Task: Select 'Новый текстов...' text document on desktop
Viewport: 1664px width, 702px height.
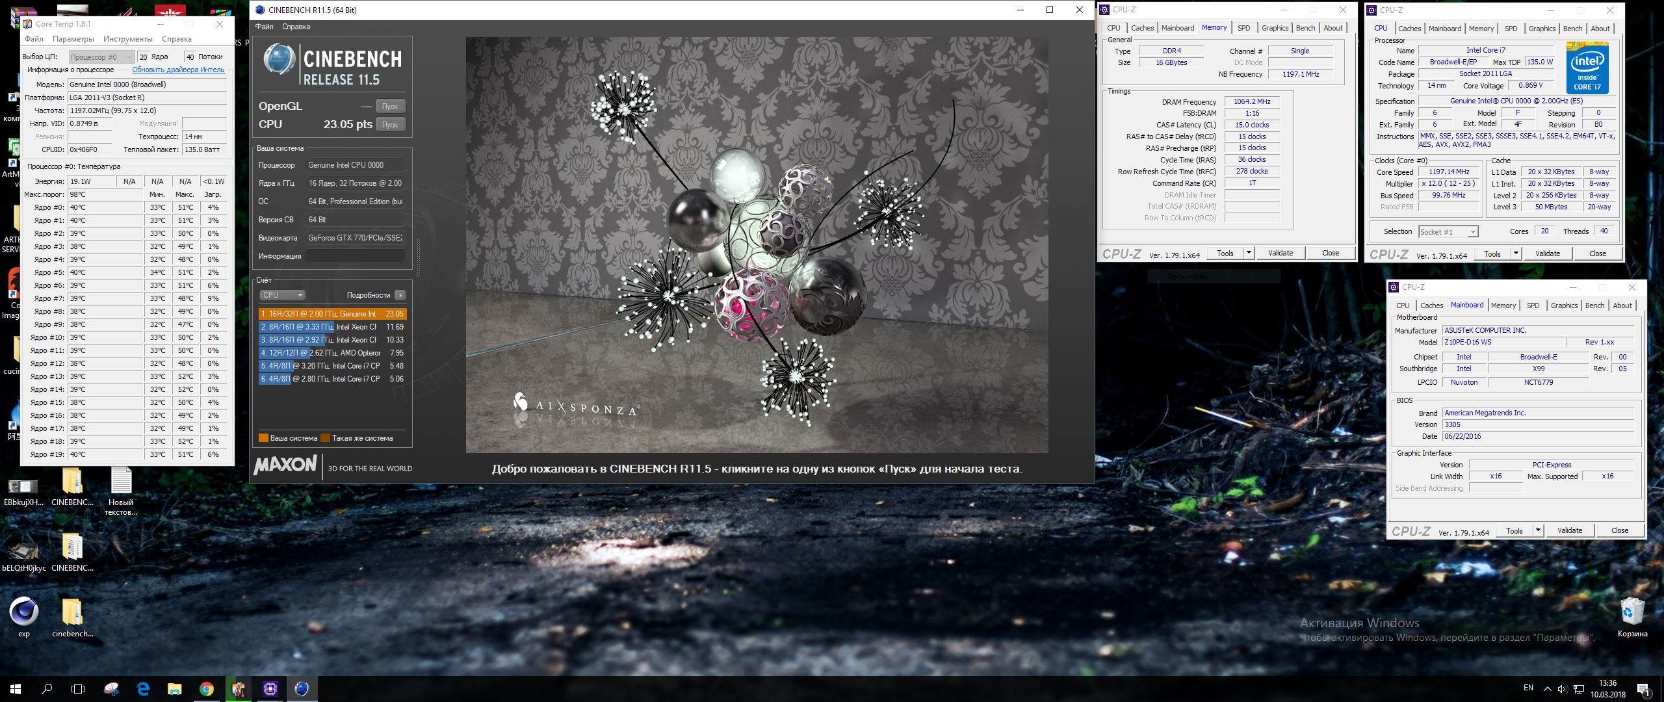Action: click(121, 492)
